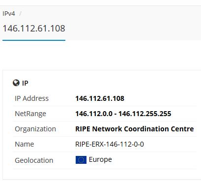Open the IPv4 breadcrumb link
The height and width of the screenshot is (183, 201).
tap(9, 14)
